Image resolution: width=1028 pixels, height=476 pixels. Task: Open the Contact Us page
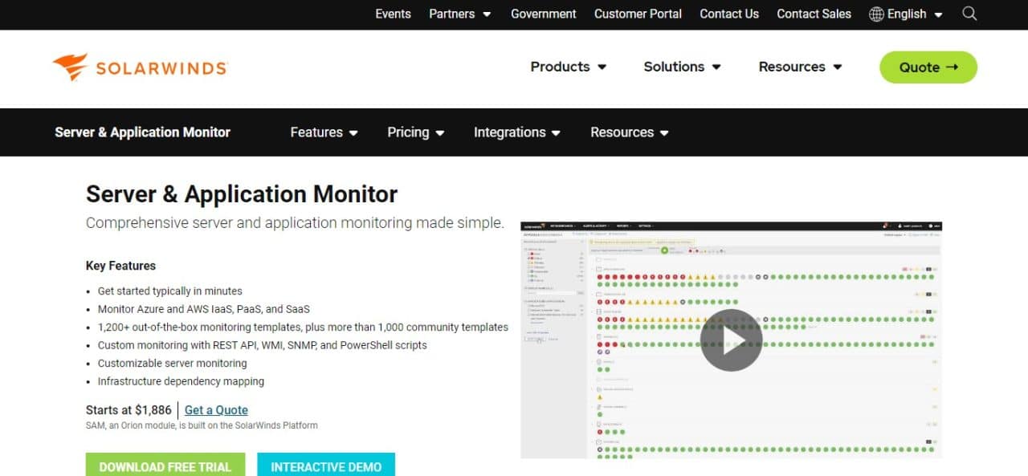(x=729, y=14)
